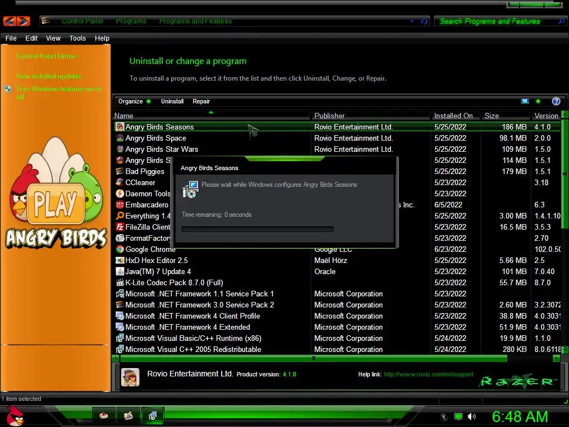Click the back navigation arrow
569x427 pixels.
tap(10, 21)
